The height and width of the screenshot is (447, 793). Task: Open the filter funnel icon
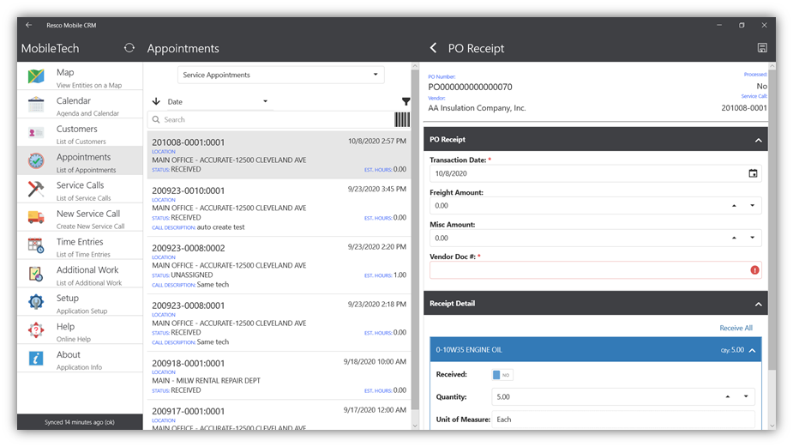point(406,101)
